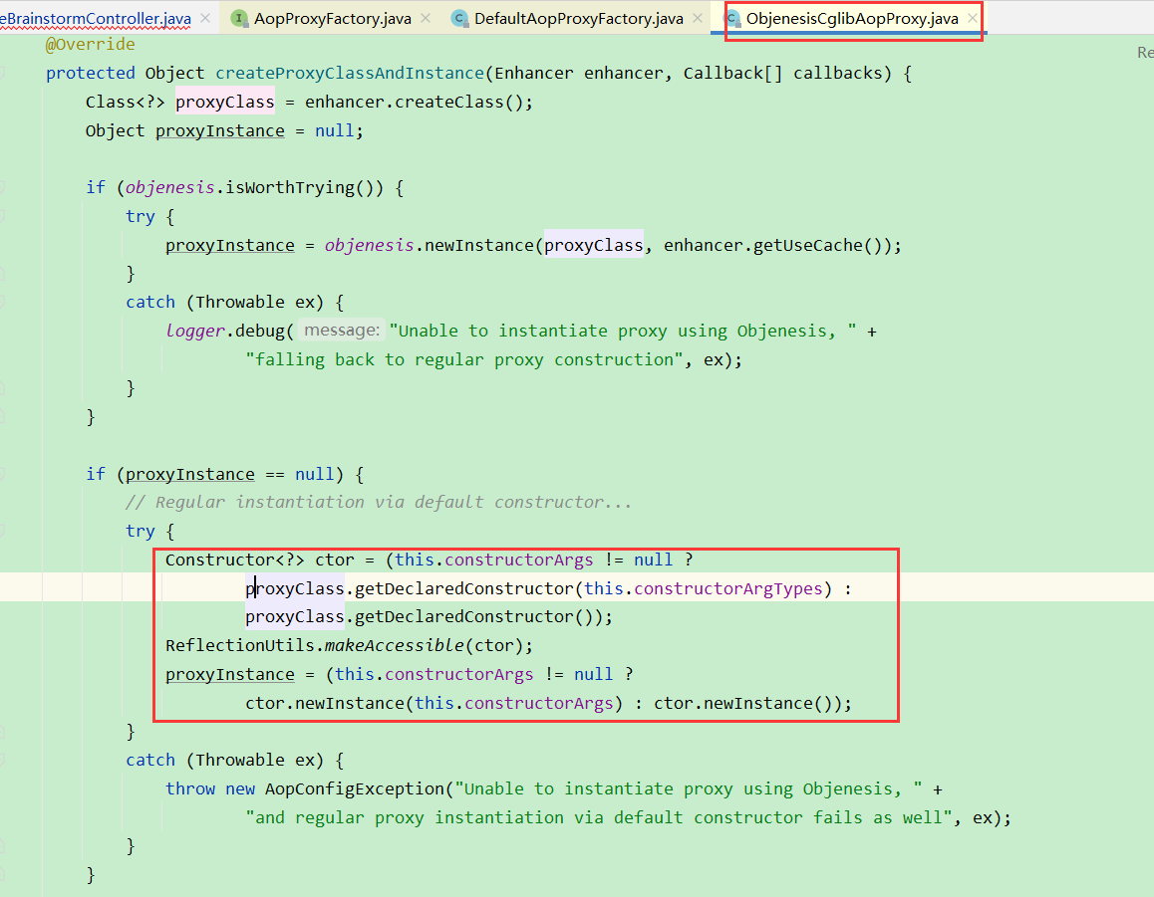1154x897 pixels.
Task: Click 'Object proxyInstance = null' declaration
Action: tap(224, 130)
